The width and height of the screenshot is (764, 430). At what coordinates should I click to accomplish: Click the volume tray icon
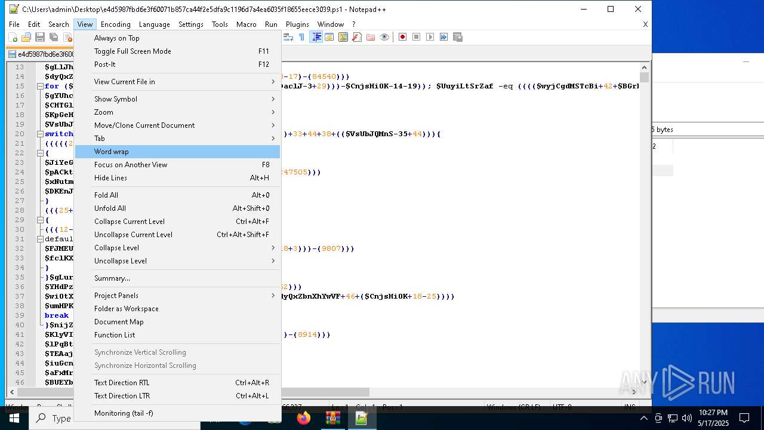click(x=687, y=418)
